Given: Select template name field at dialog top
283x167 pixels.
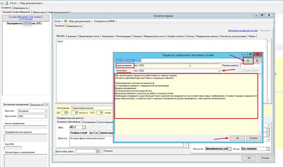Looking at the screenshot, I should [178, 60].
